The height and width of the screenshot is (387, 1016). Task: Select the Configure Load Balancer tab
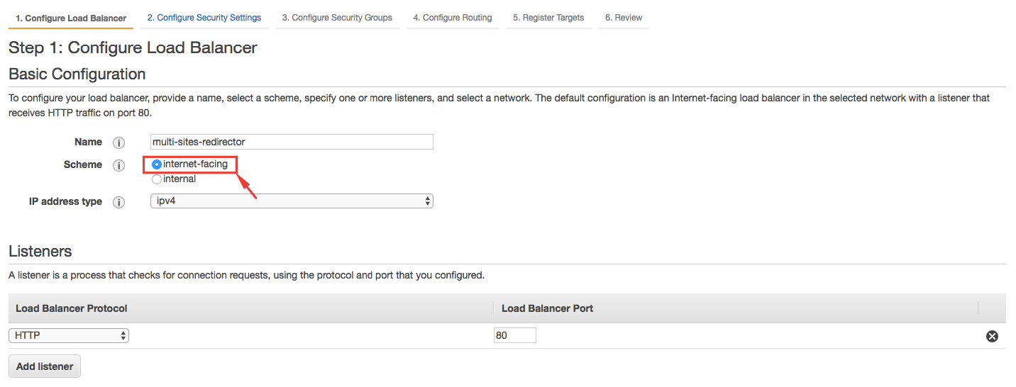click(71, 18)
